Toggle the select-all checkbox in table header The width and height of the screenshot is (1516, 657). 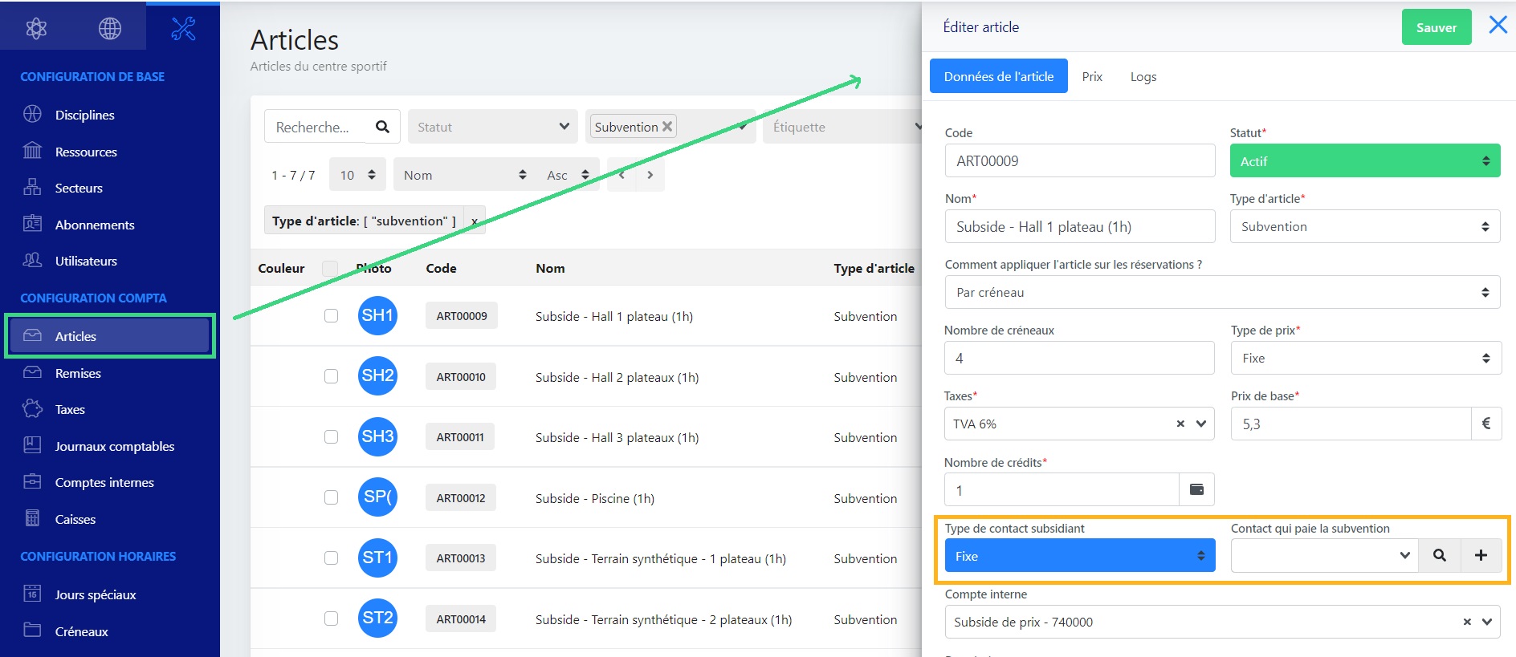330,268
